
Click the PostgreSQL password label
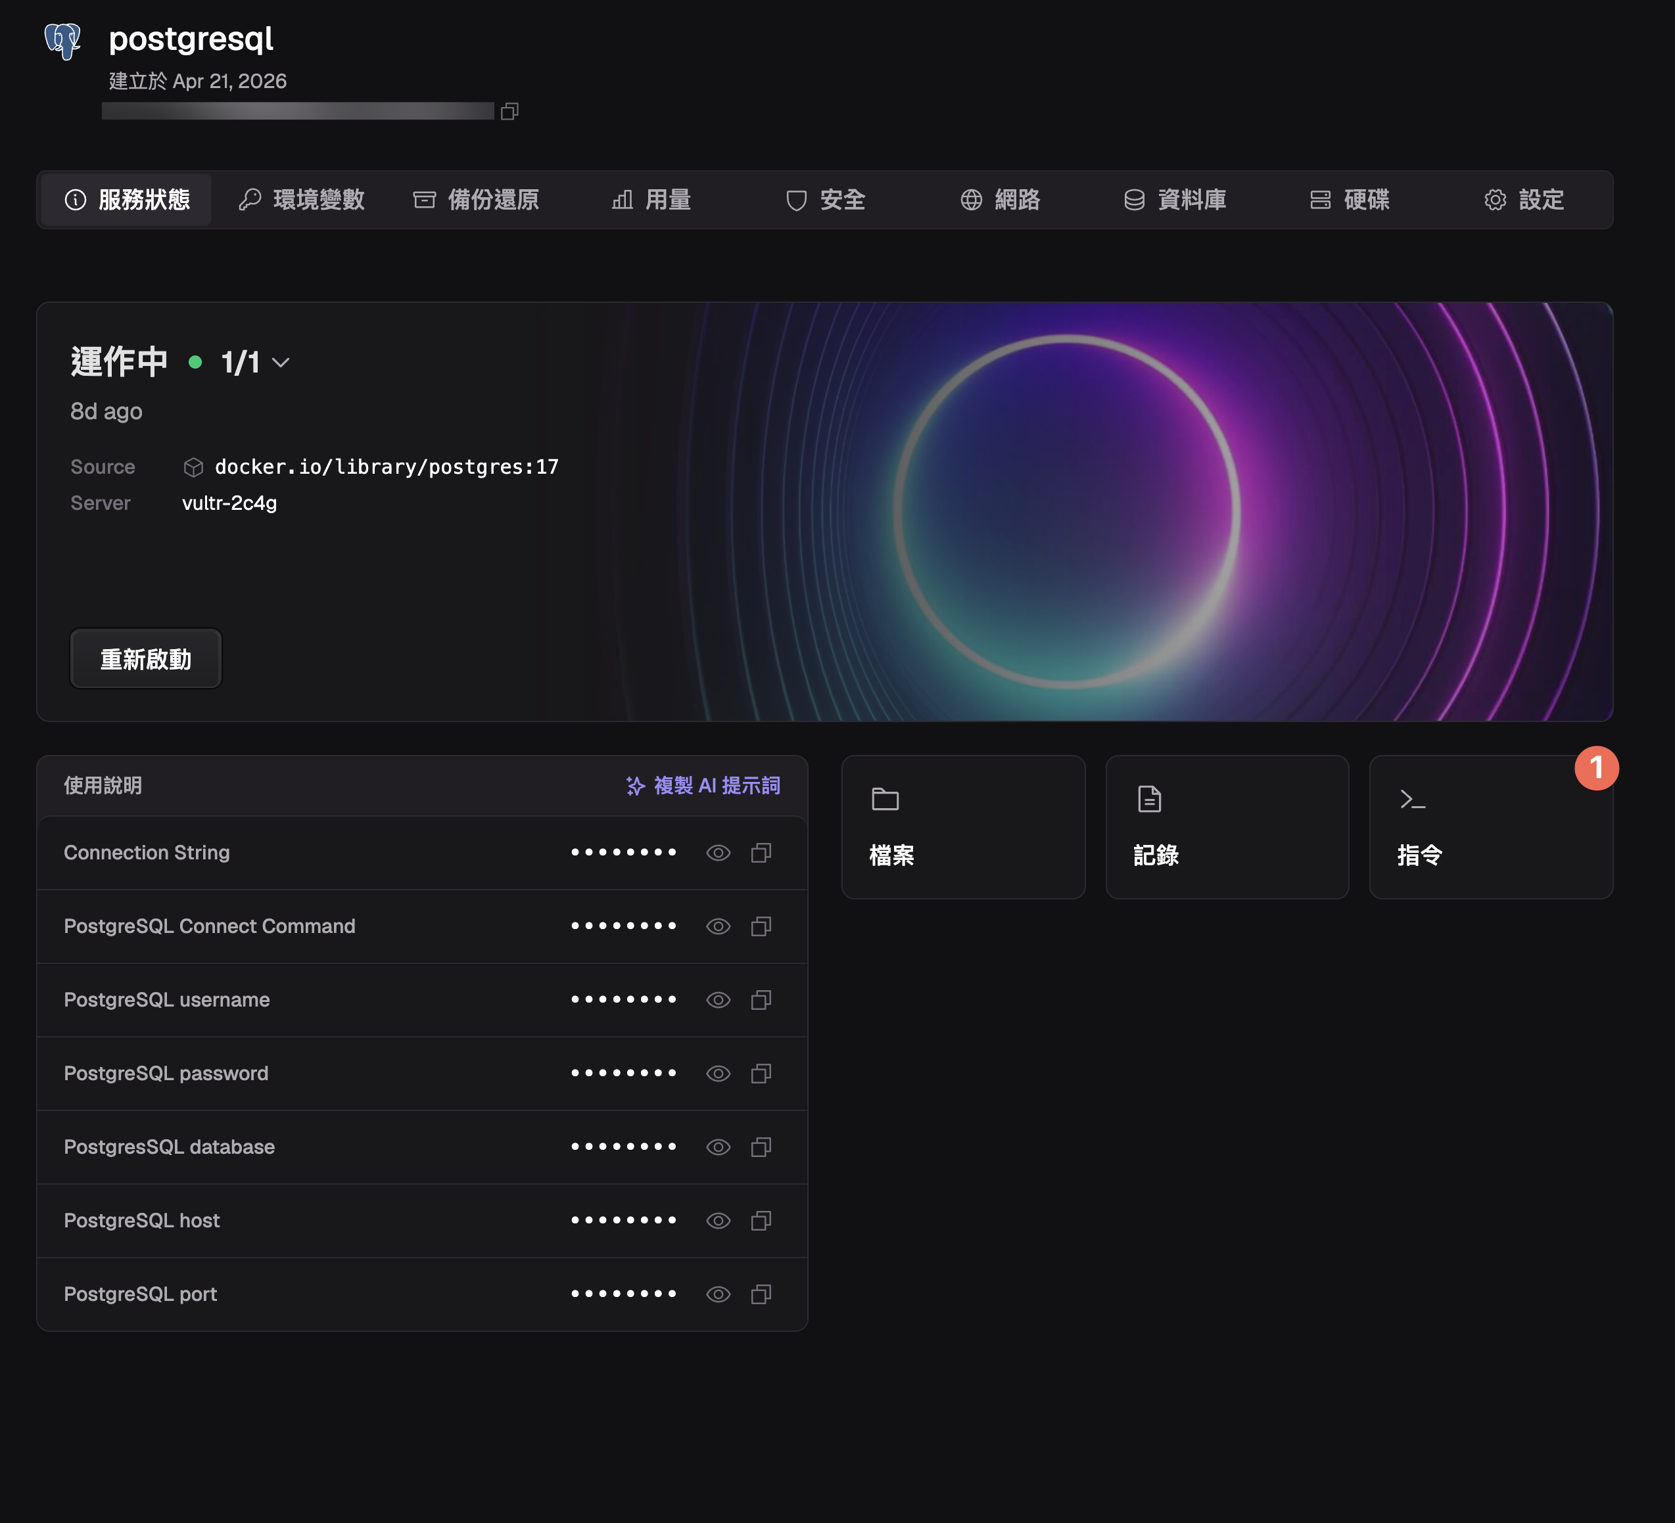click(166, 1074)
